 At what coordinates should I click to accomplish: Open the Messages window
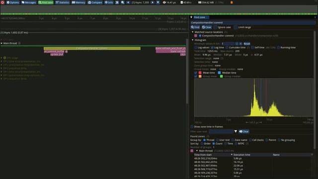pyautogui.click(x=29, y=2)
